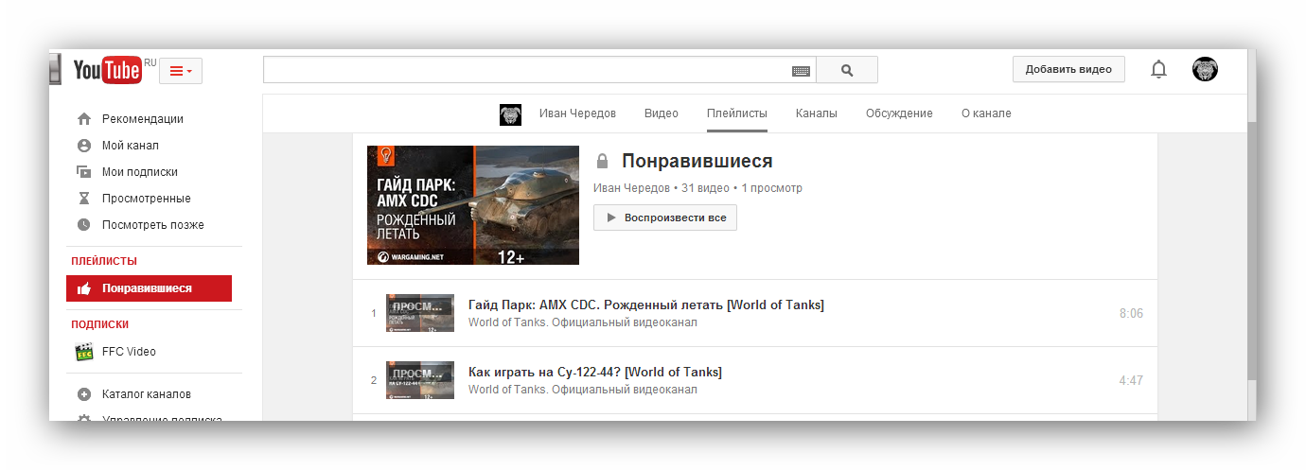
Task: Click the 4:47 duration text
Action: click(1131, 380)
